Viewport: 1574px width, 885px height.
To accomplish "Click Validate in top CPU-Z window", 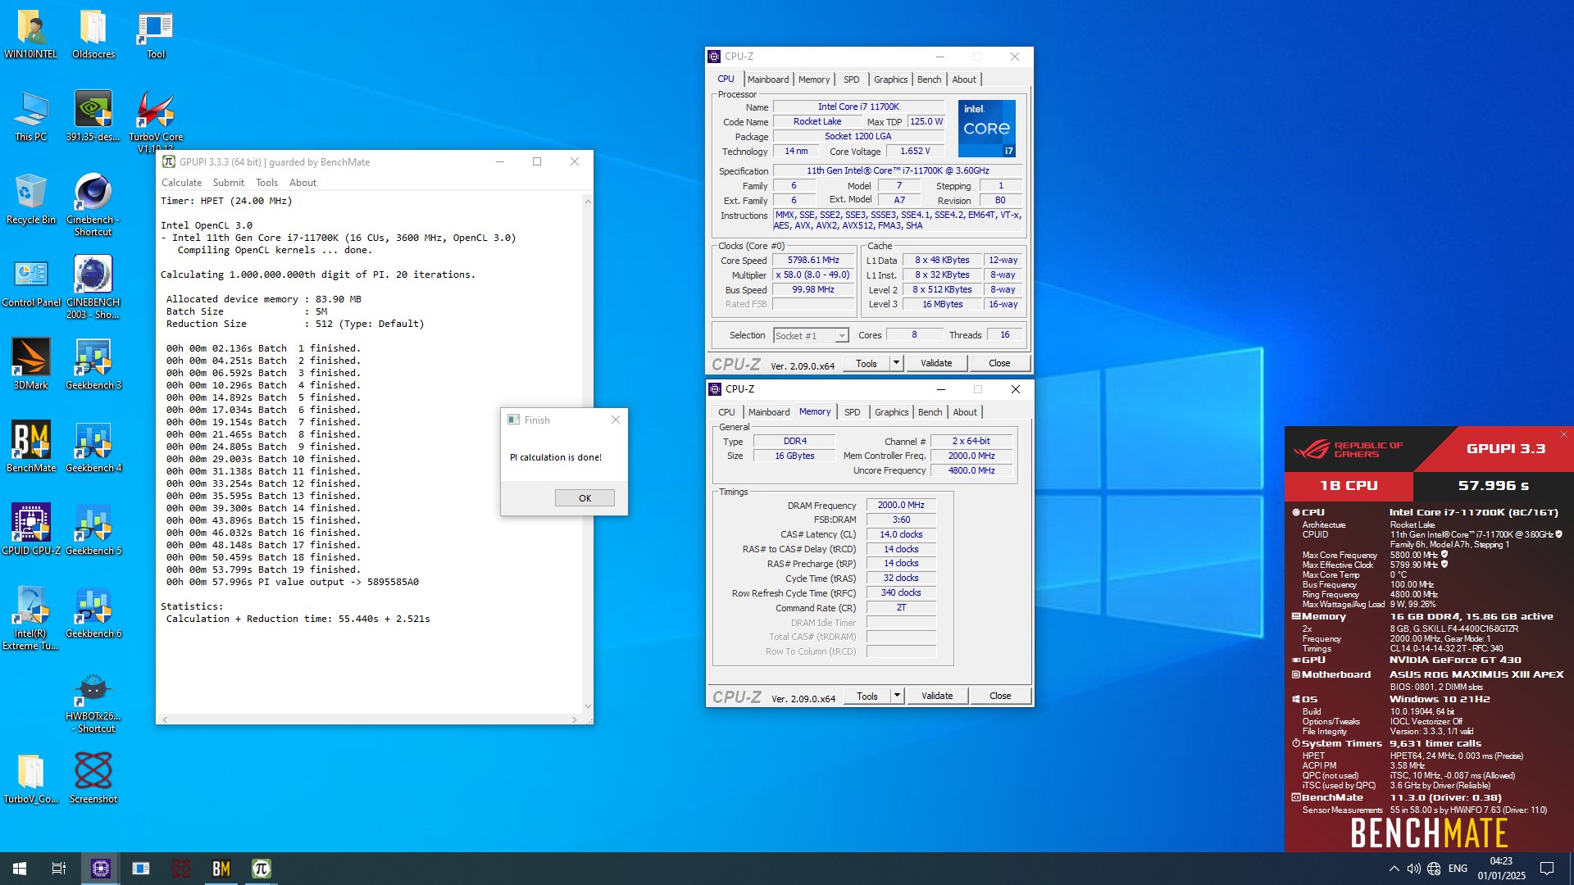I will 936,363.
